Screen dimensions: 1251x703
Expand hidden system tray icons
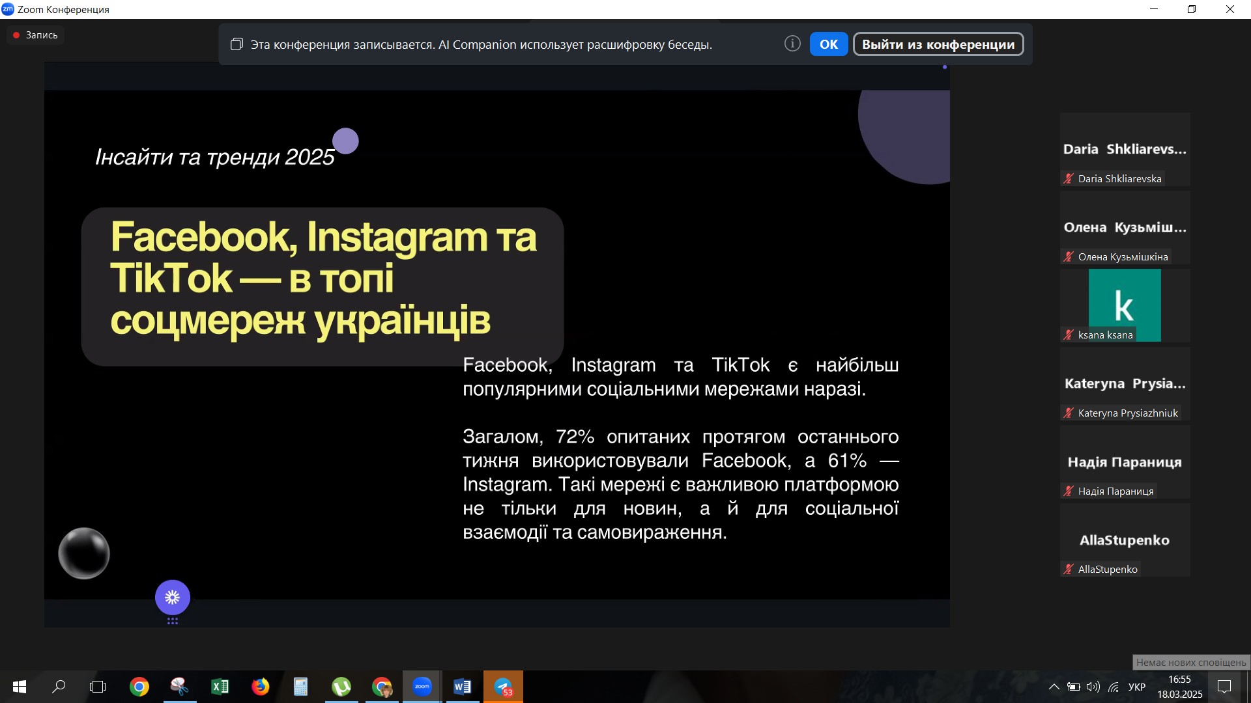pos(1054,687)
